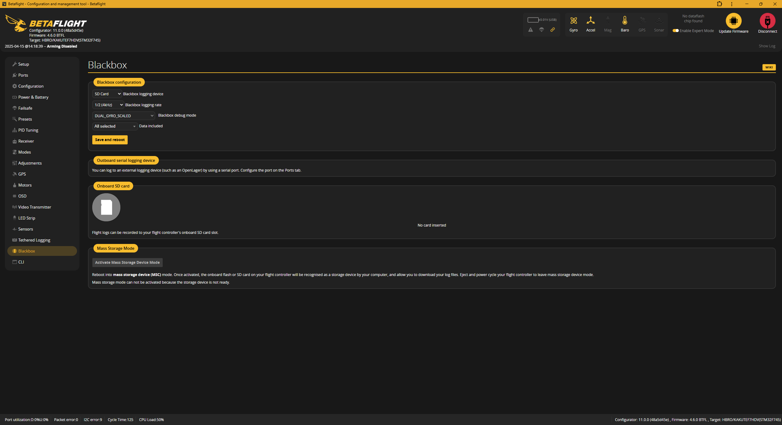Click the link status icon
Screen dimensions: 782x425
[553, 30]
